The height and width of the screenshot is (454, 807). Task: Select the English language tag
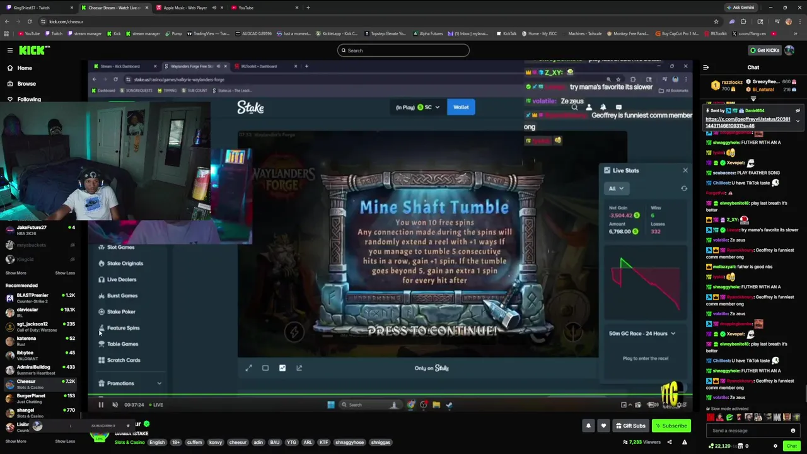tap(157, 442)
